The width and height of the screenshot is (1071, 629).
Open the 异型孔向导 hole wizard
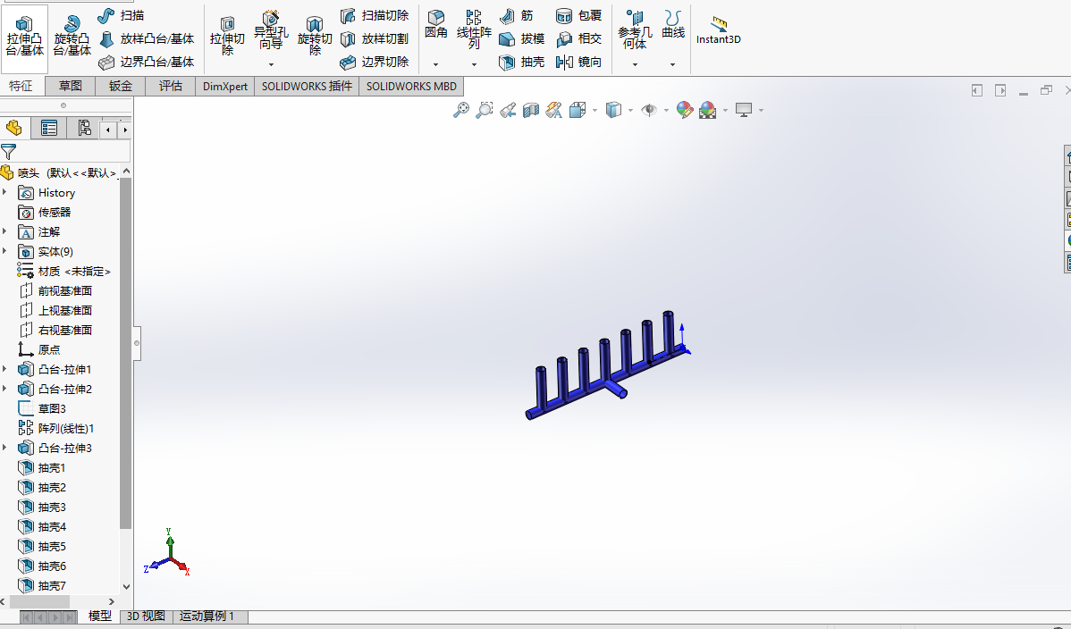(x=271, y=30)
